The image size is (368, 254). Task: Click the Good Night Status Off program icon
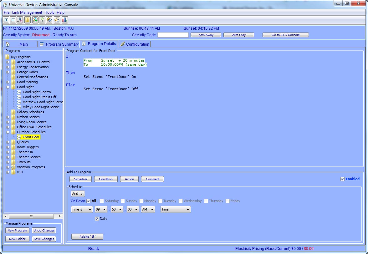19,97
